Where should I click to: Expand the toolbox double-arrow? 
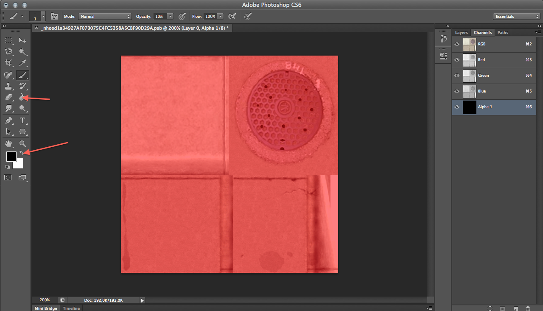[x=4, y=26]
